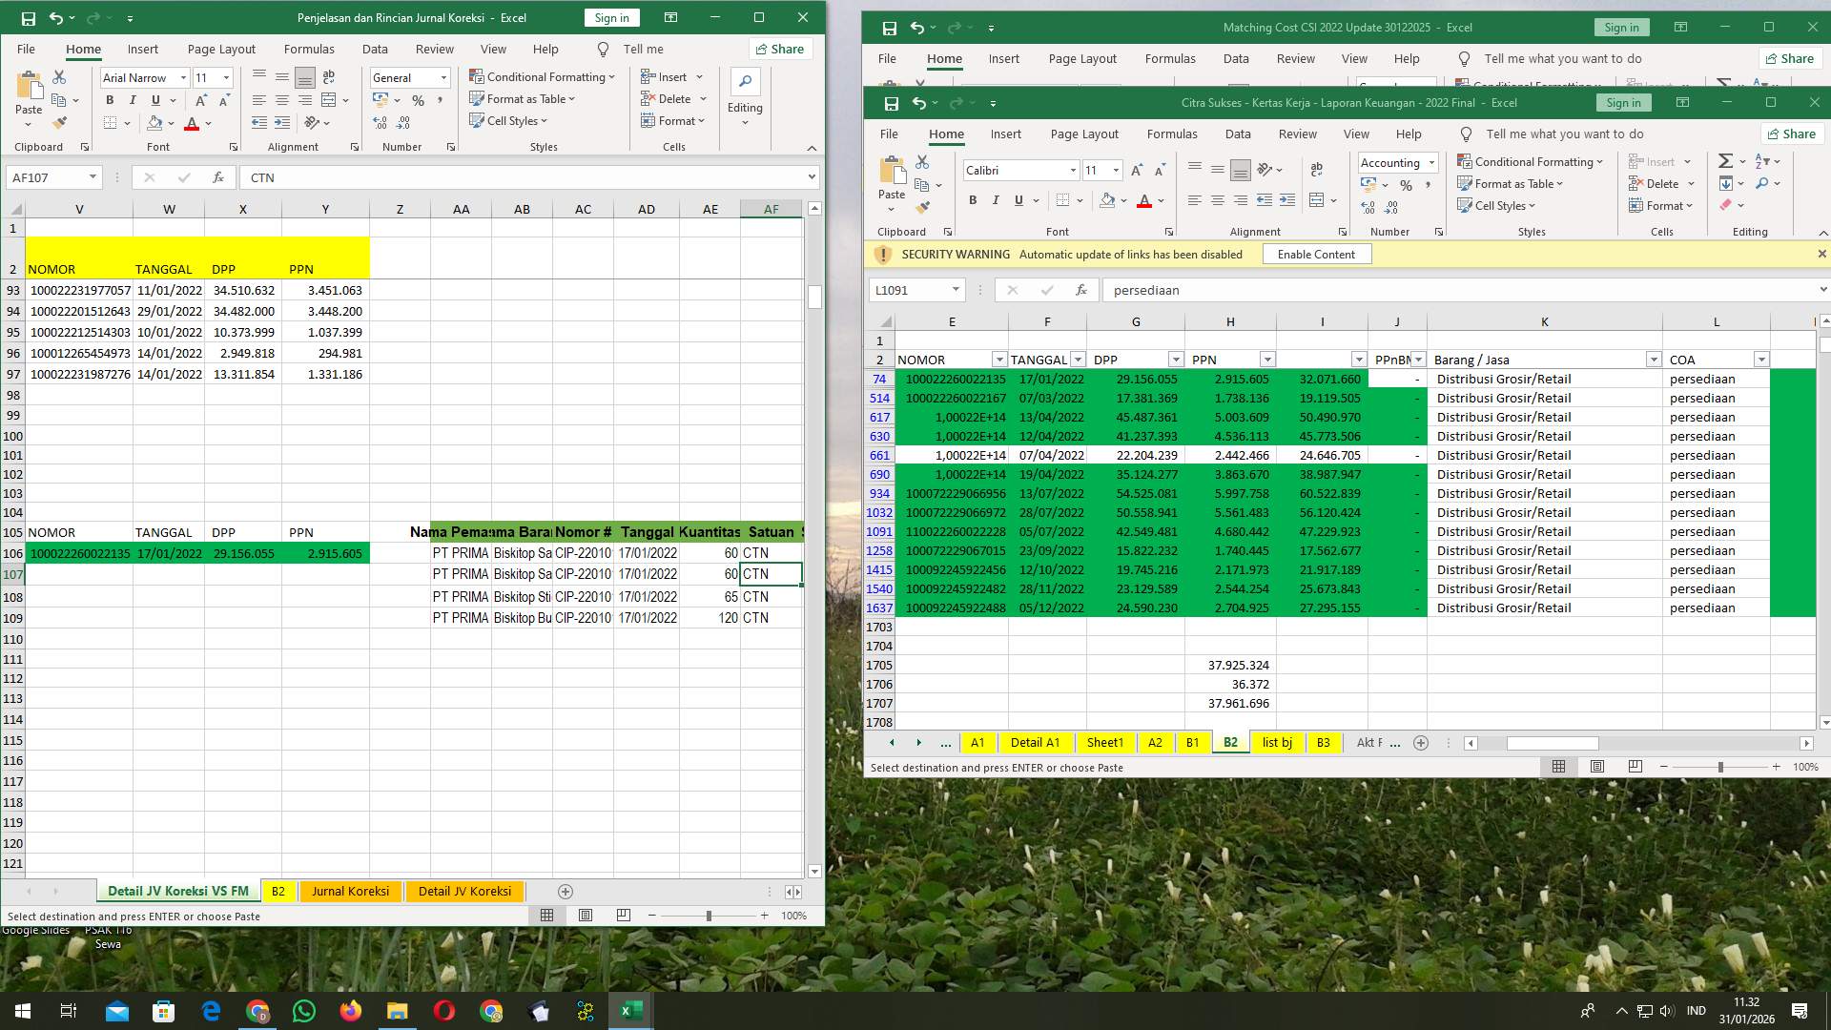Click the AutoSum icon

pyautogui.click(x=1724, y=161)
